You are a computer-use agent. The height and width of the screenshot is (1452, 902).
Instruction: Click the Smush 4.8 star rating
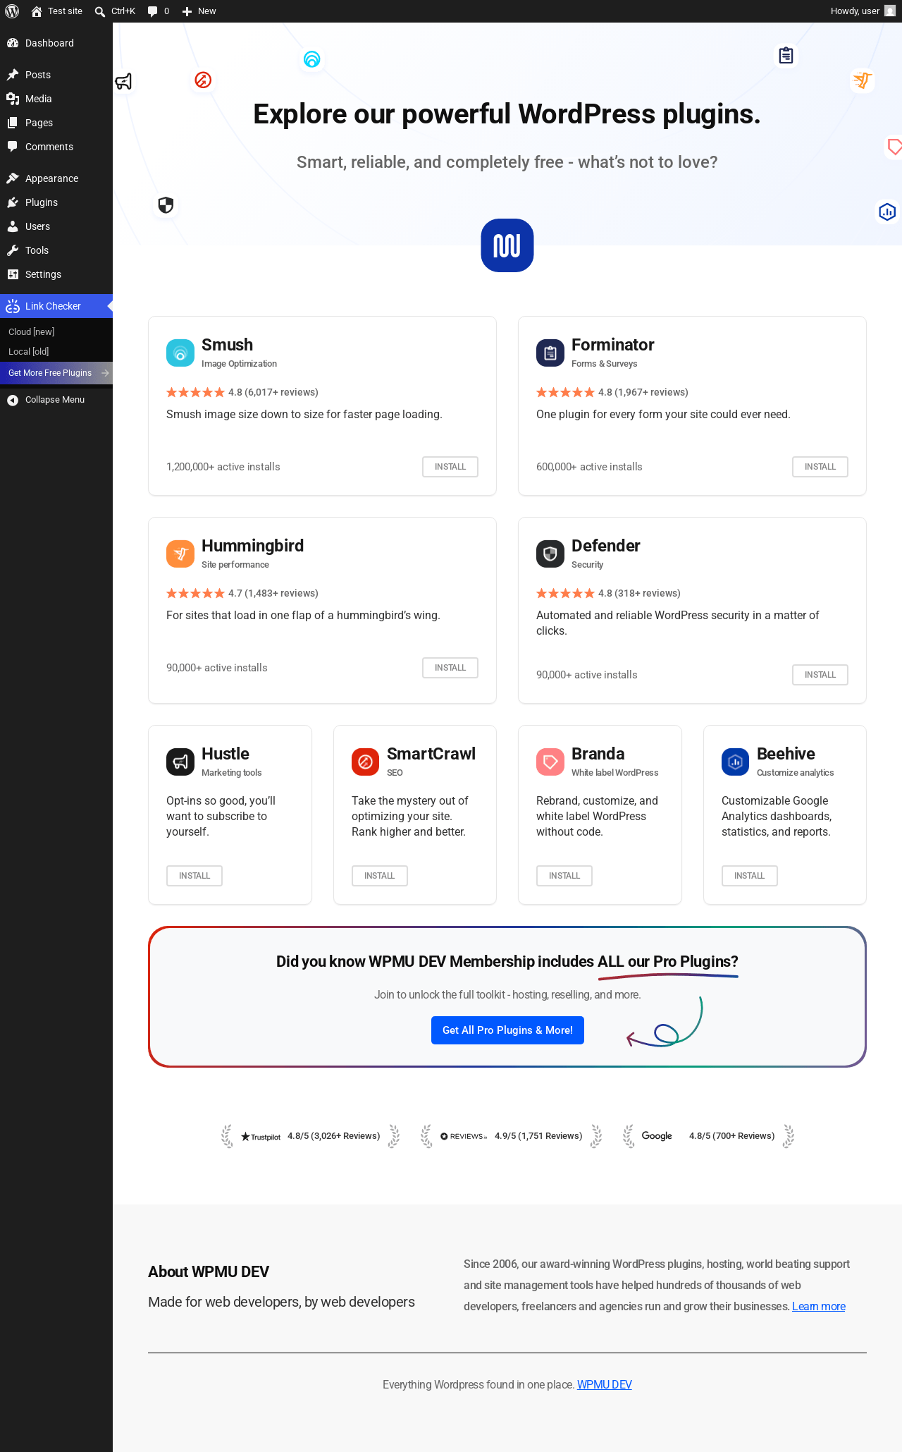(x=242, y=393)
